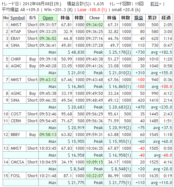Click the highlighted 09:34:02 close time

[x=94, y=25]
